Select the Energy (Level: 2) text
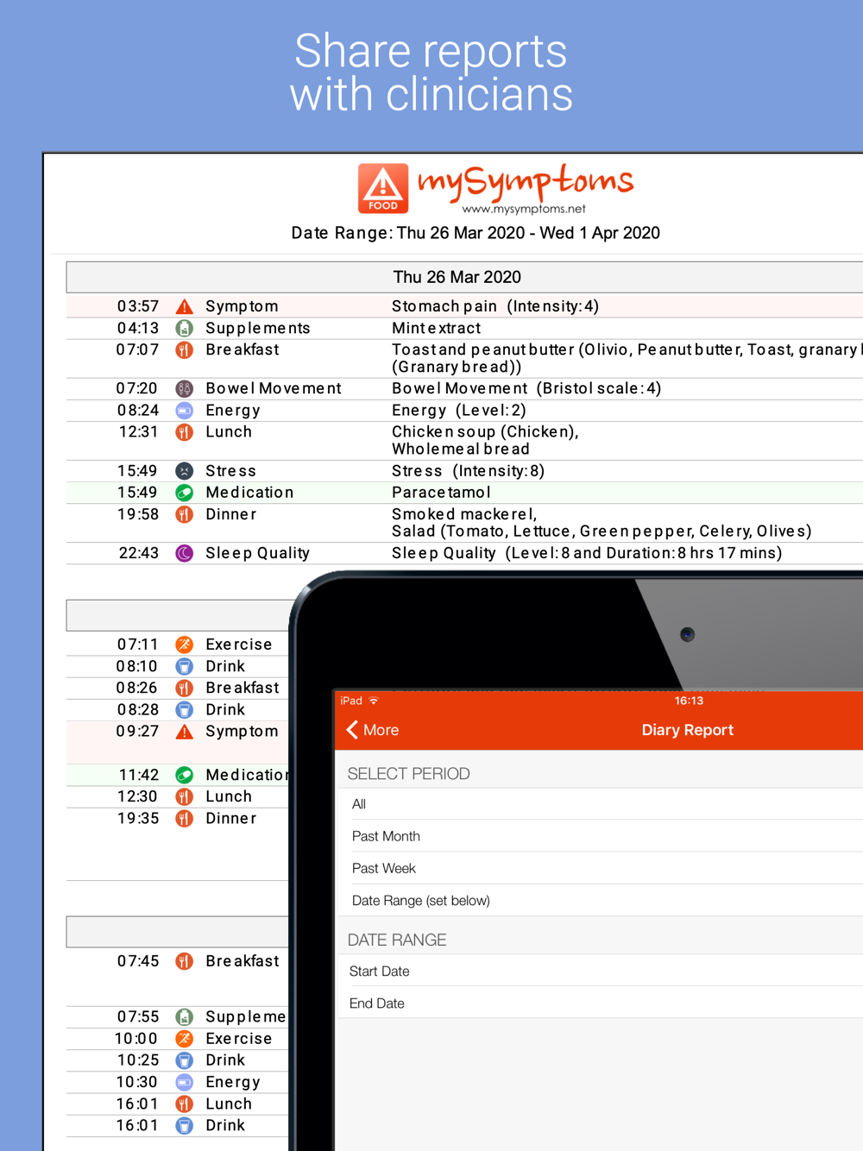This screenshot has width=863, height=1151. [x=459, y=410]
